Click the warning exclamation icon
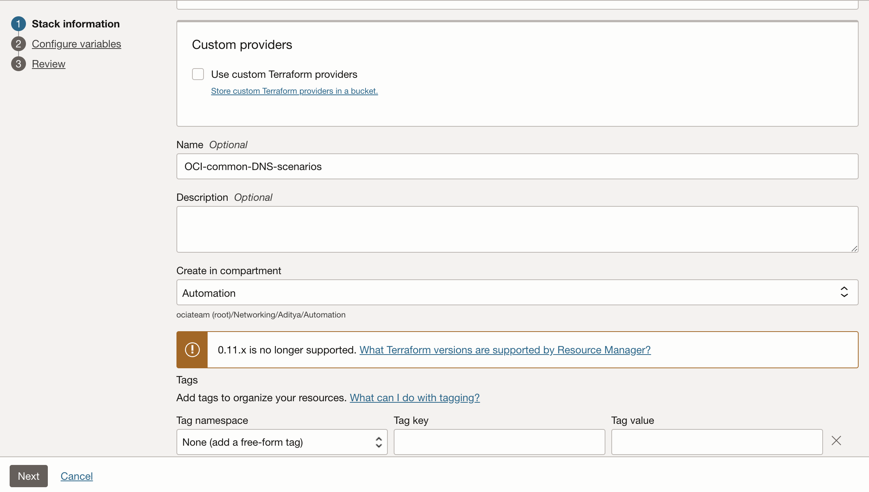This screenshot has width=869, height=492. [x=192, y=350]
